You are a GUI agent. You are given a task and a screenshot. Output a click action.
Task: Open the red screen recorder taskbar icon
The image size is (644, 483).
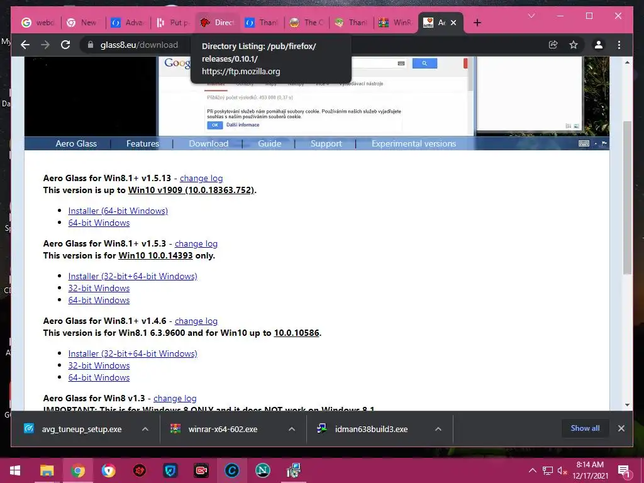(201, 470)
